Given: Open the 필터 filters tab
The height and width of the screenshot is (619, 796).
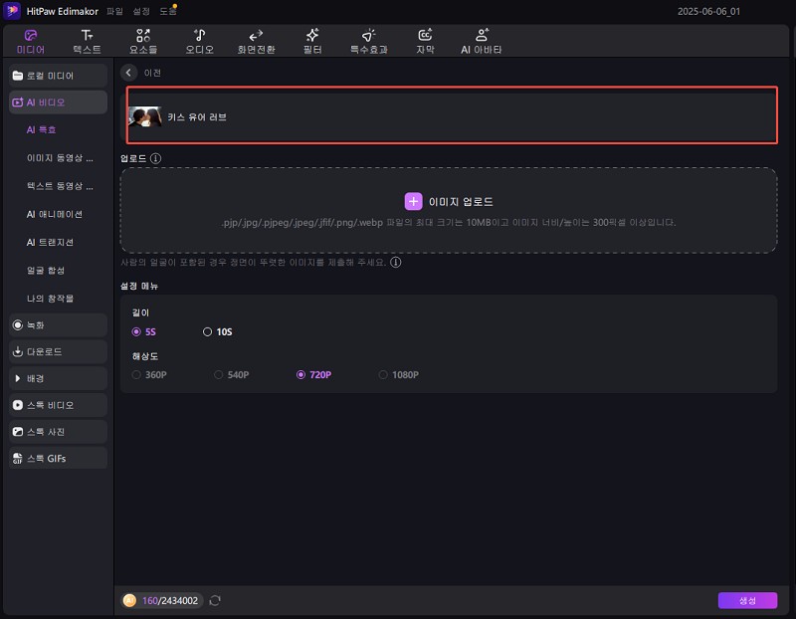Looking at the screenshot, I should 312,42.
